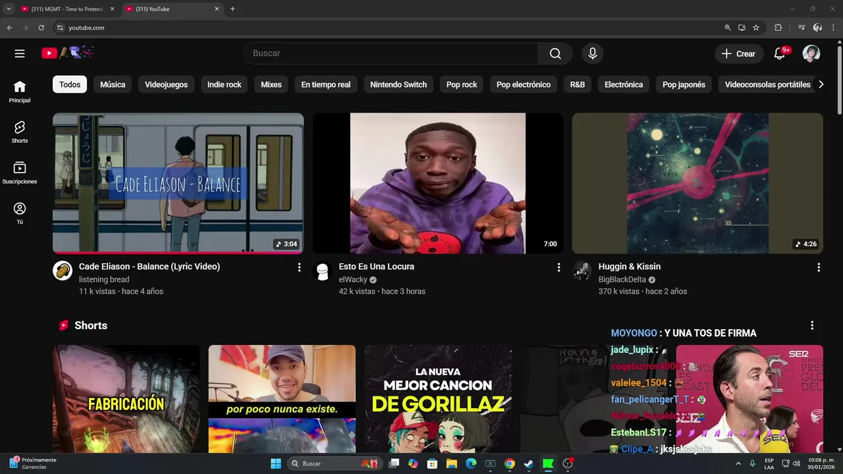Show hidden system tray icons
Screen dimensions: 843x474
pos(738,463)
